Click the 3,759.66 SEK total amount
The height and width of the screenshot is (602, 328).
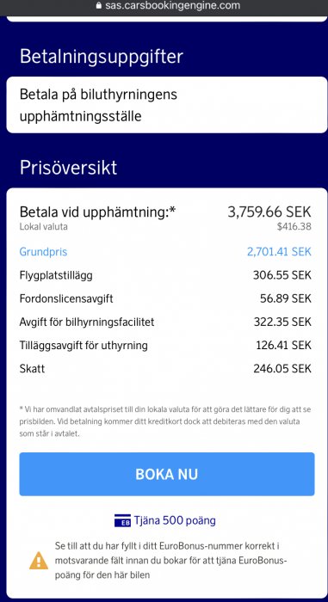pyautogui.click(x=269, y=212)
